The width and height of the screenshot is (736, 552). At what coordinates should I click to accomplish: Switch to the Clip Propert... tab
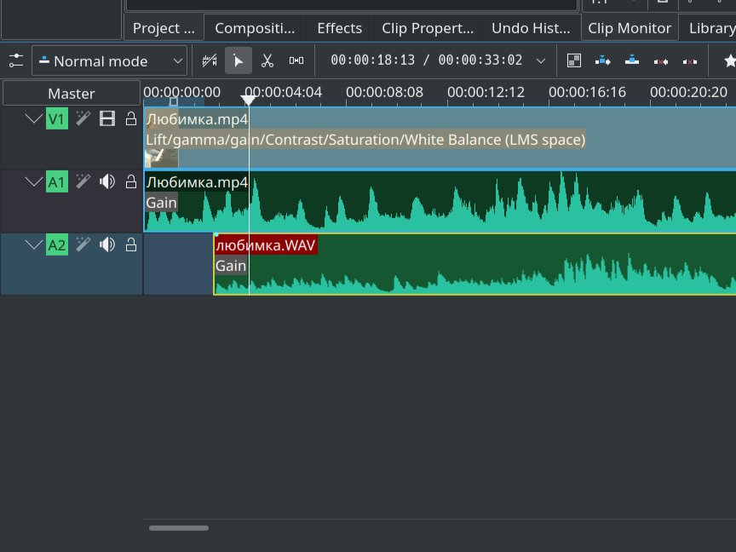pyautogui.click(x=428, y=28)
